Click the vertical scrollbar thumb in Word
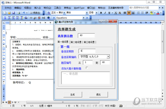This screenshot has width=166, height=109. click(163, 42)
